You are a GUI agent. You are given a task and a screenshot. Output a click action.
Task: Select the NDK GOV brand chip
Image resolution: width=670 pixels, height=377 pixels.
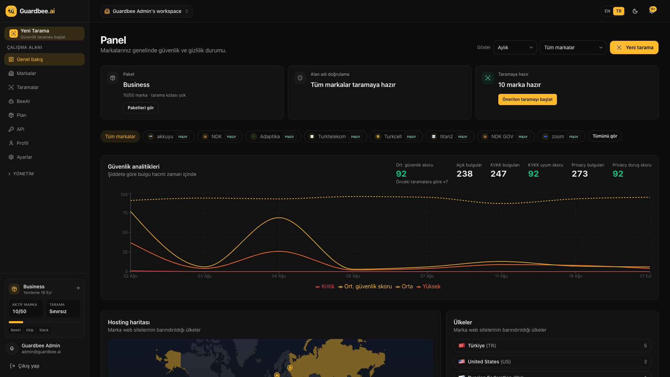point(506,136)
